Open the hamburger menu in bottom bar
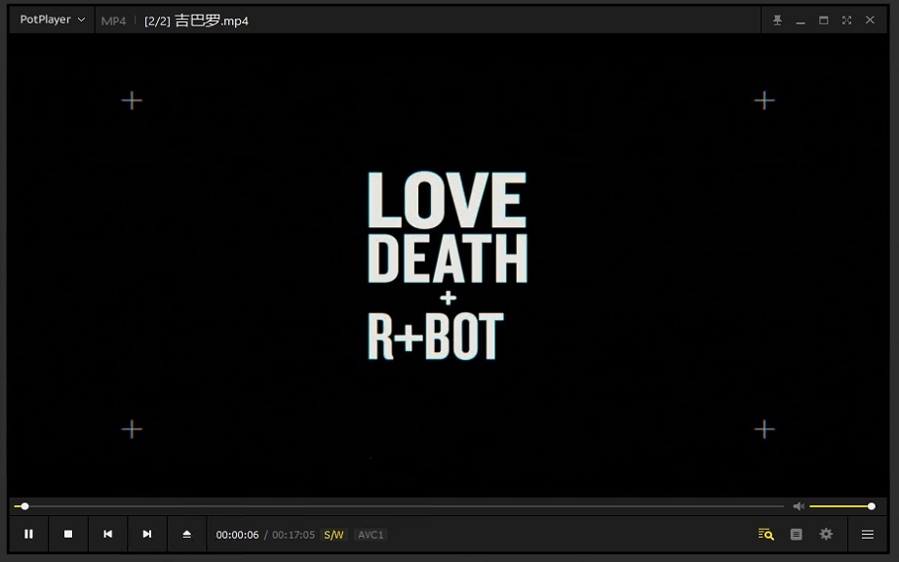The height and width of the screenshot is (562, 899). tap(867, 534)
